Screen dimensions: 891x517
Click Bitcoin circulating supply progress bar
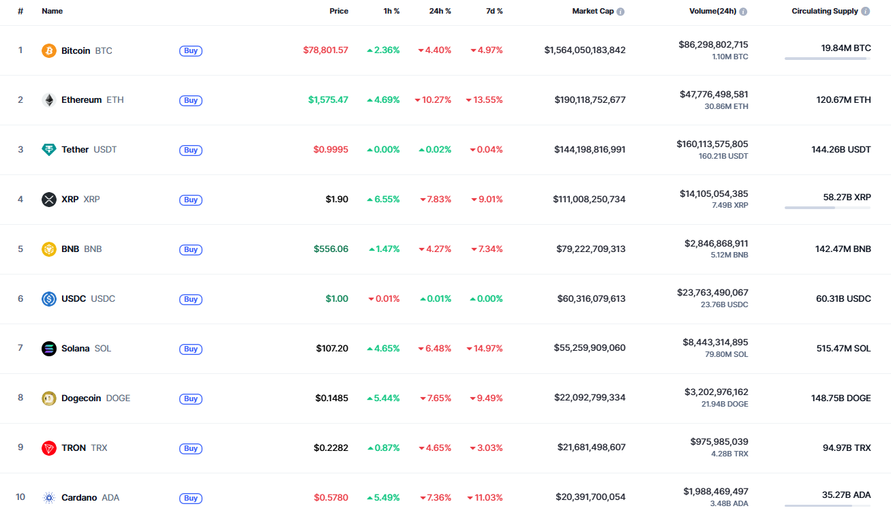[x=827, y=59]
